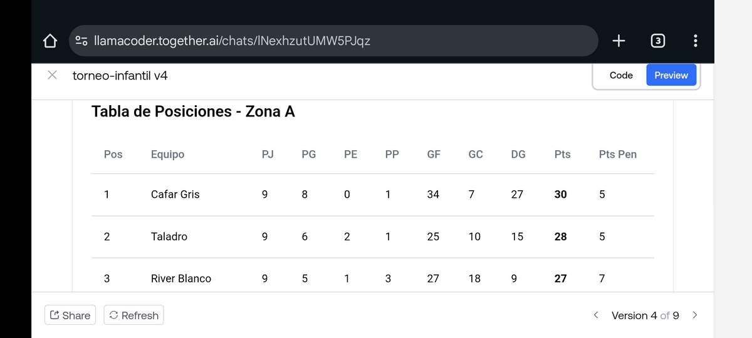Image resolution: width=752 pixels, height=338 pixels.
Task: Click the Refresh button
Action: [133, 315]
